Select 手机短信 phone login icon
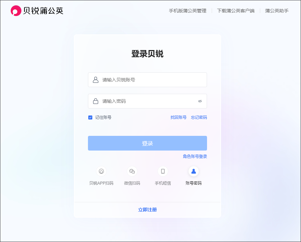This screenshot has height=242, width=301. click(x=163, y=171)
